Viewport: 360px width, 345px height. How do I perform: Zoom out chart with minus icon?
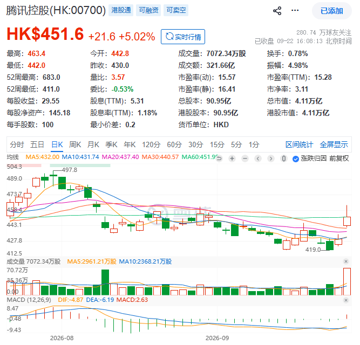coord(245,158)
